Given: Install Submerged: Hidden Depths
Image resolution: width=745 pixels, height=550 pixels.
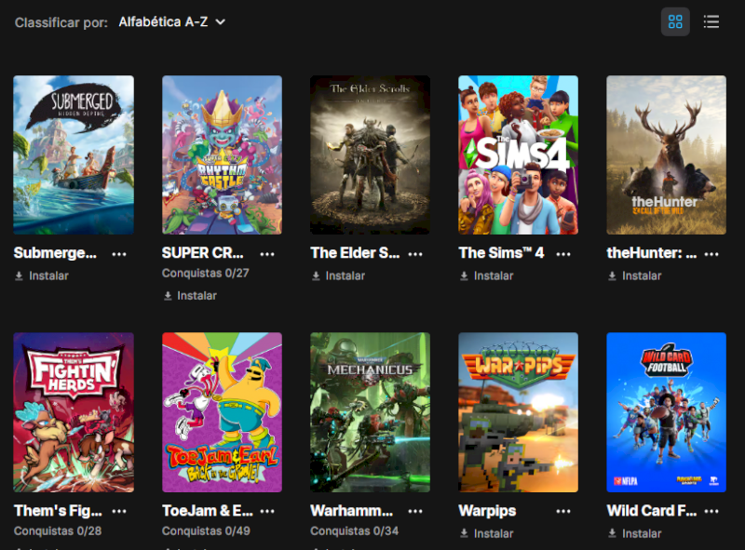Looking at the screenshot, I should click(x=42, y=276).
